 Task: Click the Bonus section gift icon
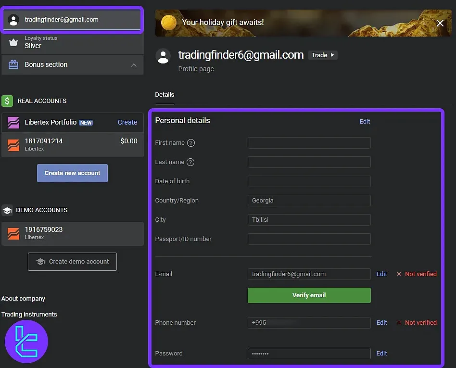point(13,65)
